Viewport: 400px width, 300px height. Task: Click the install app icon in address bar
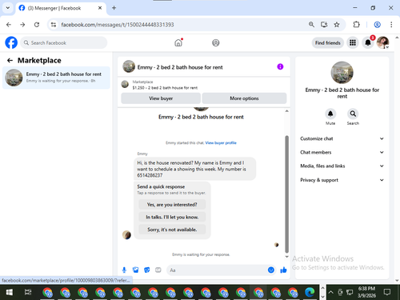[x=324, y=25]
